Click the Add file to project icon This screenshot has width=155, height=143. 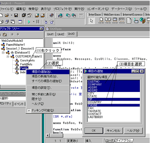tap(37, 15)
